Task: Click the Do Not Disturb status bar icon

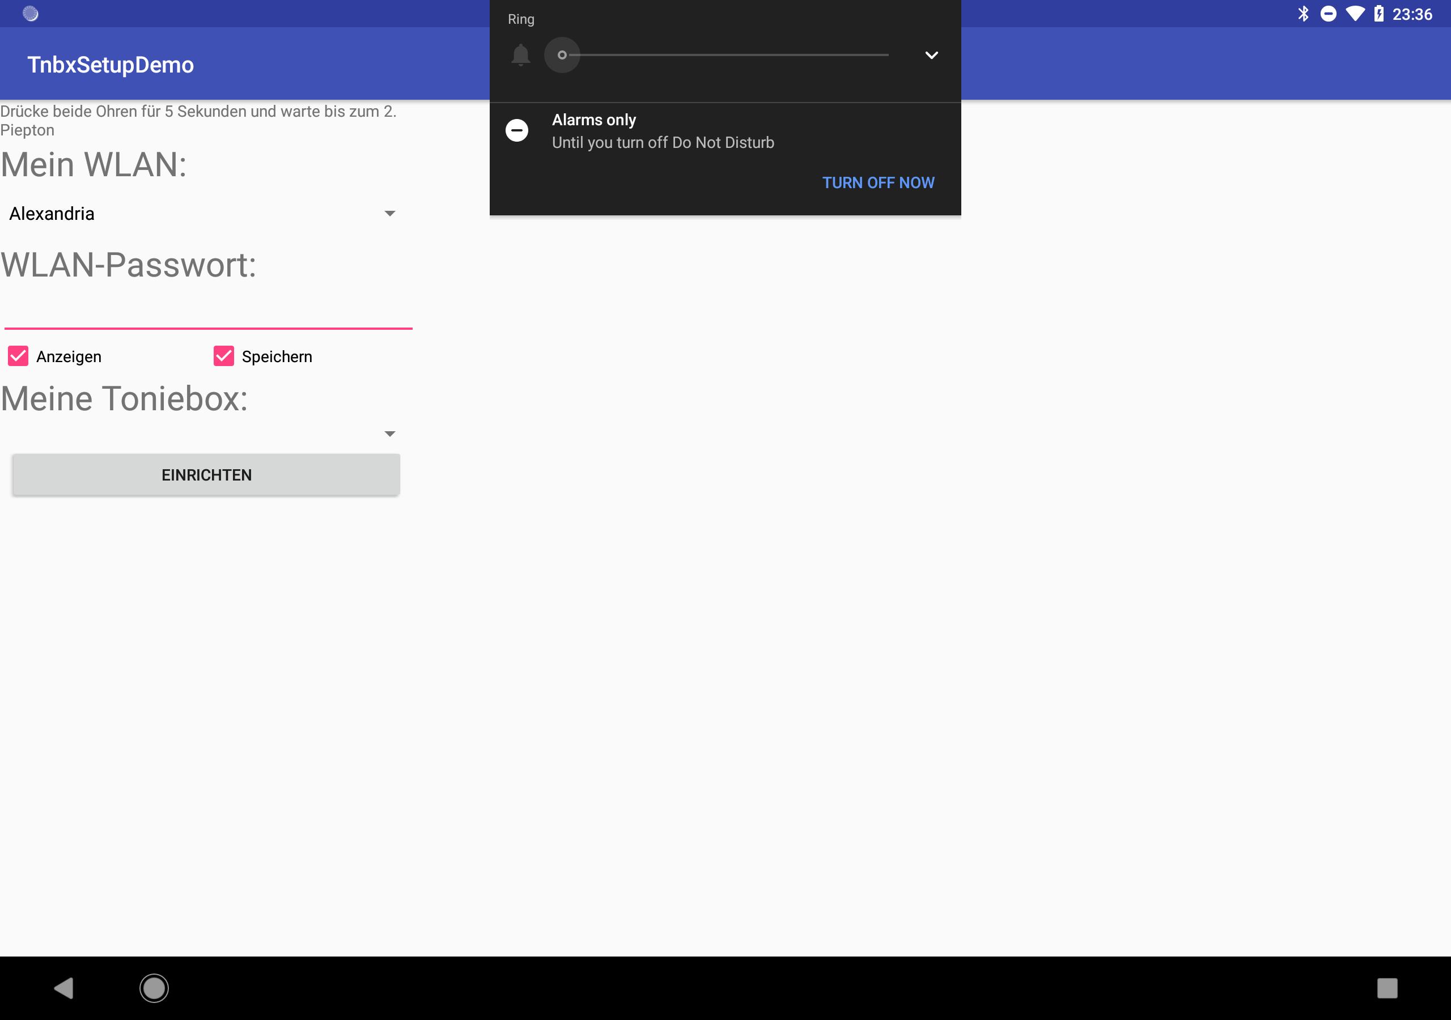Action: point(1329,13)
